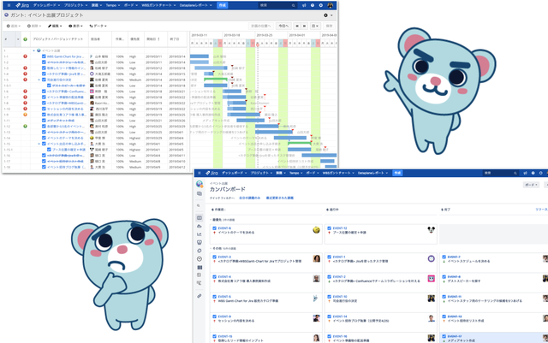Open the 表示 dropdown in Gantt toolbar
The height and width of the screenshot is (343, 548).
coord(75,26)
